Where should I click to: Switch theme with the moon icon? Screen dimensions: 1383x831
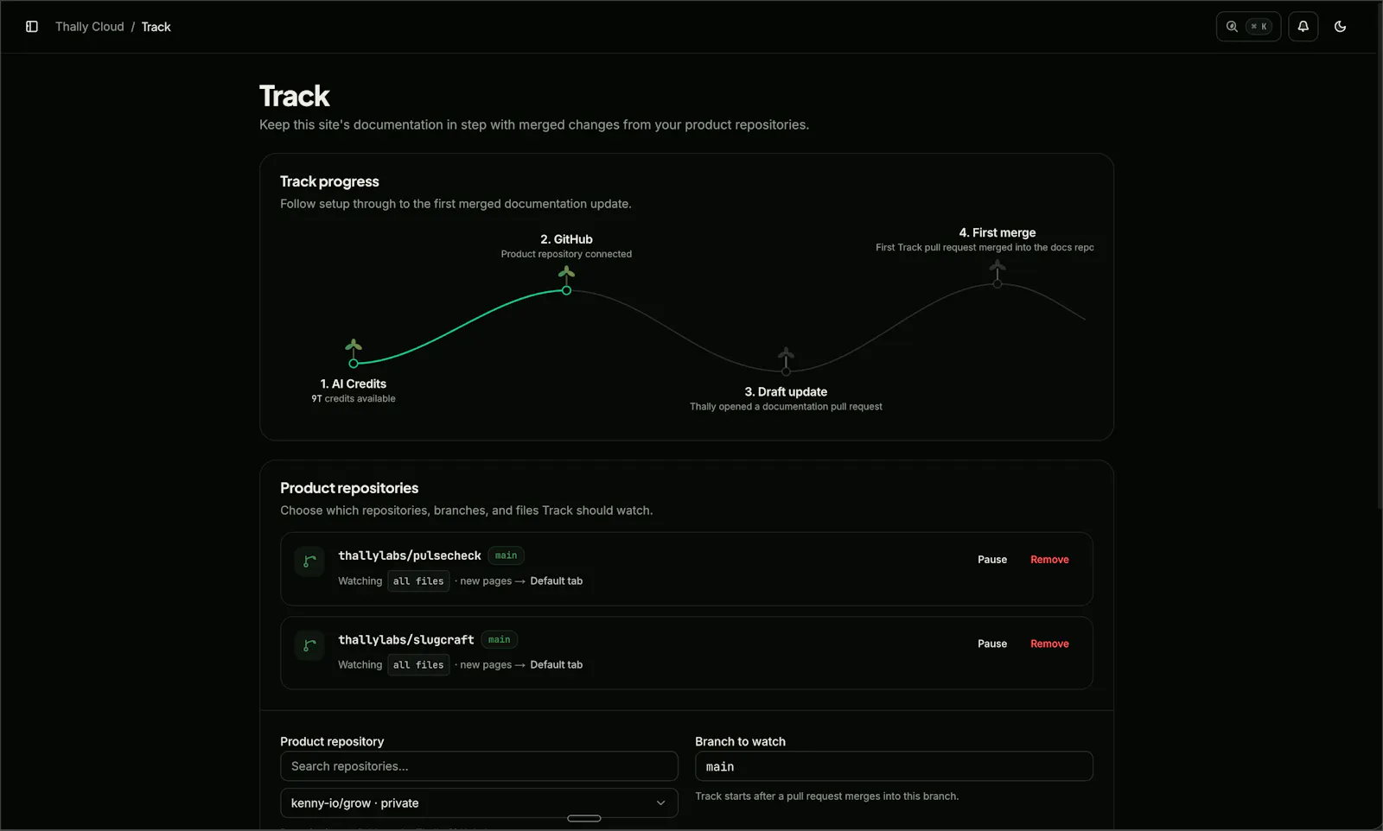[1341, 27]
